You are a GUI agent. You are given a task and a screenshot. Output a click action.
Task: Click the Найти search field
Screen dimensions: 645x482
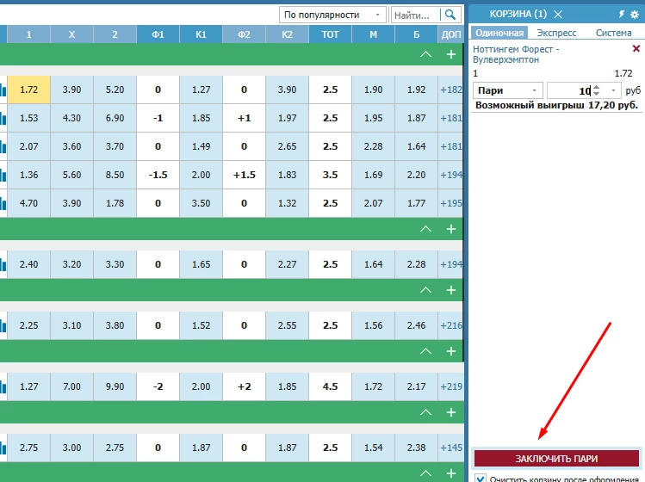click(415, 15)
